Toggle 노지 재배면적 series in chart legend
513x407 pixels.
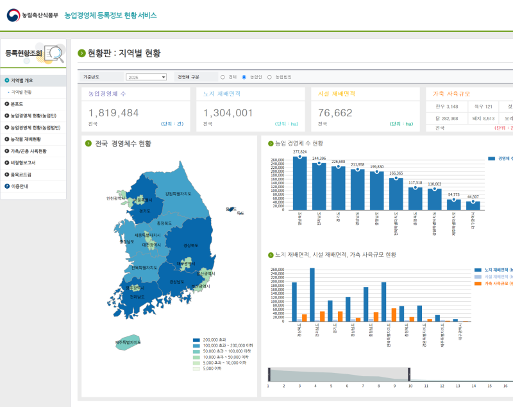(494, 270)
